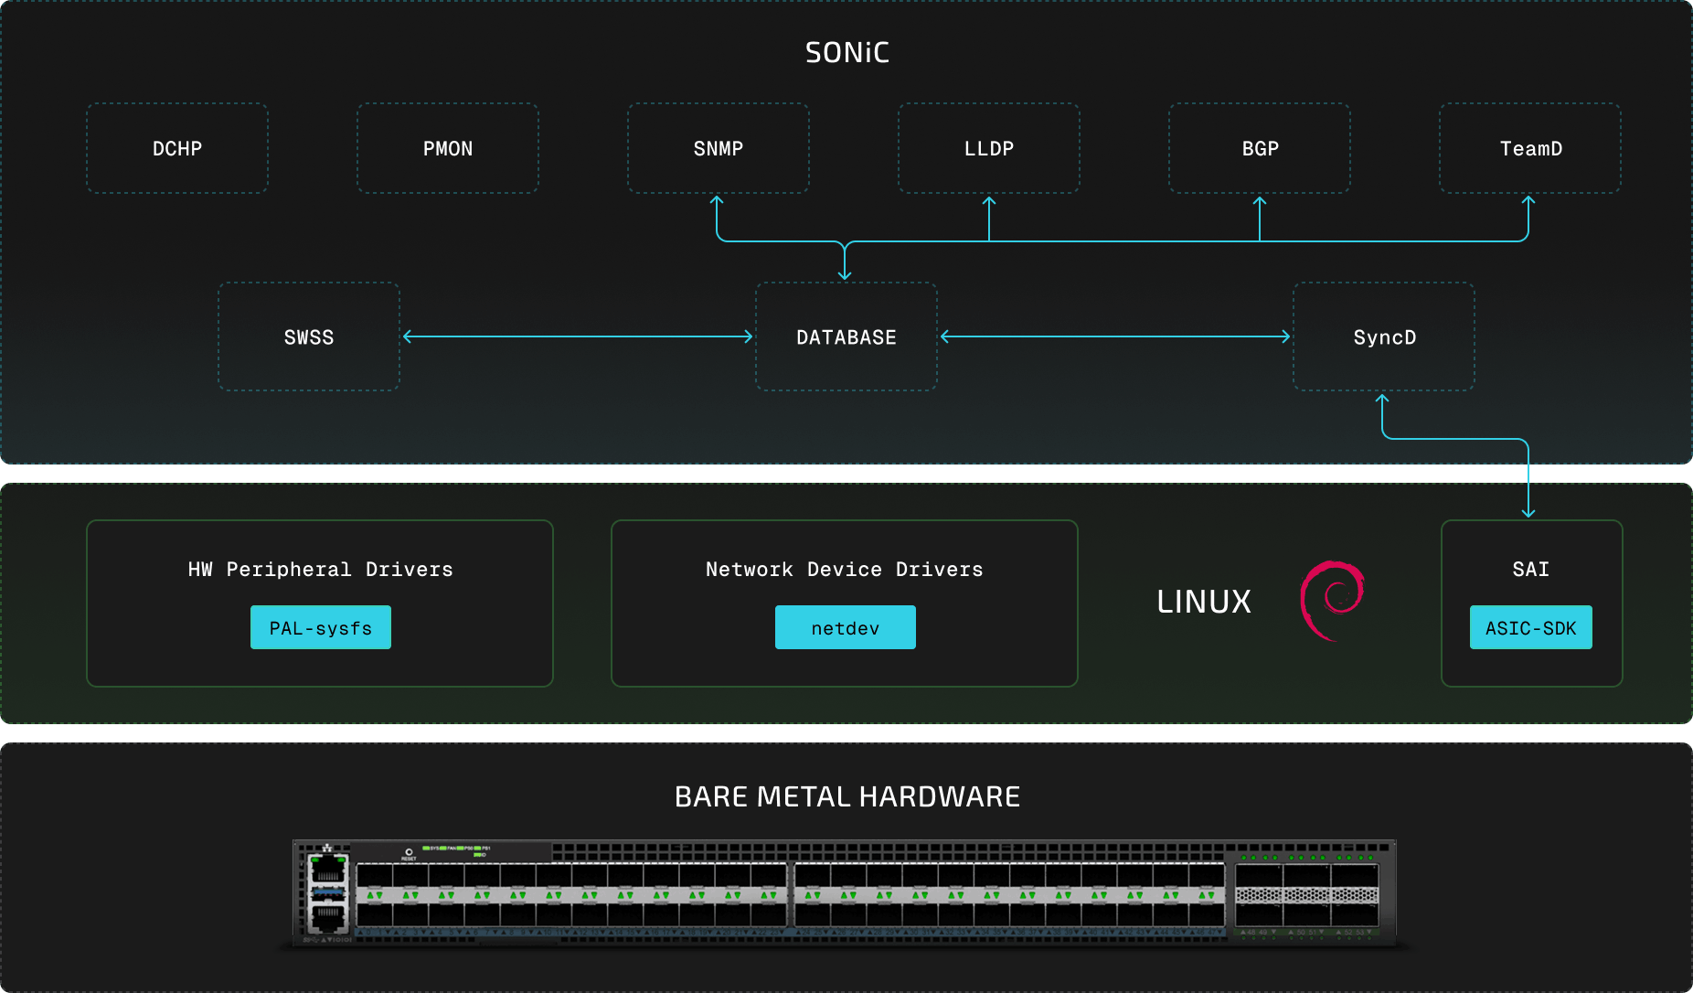Screen dimensions: 1693x993
Task: Select the PMON container box
Action: (448, 148)
